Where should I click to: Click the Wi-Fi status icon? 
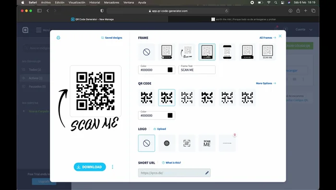pyautogui.click(x=269, y=2)
